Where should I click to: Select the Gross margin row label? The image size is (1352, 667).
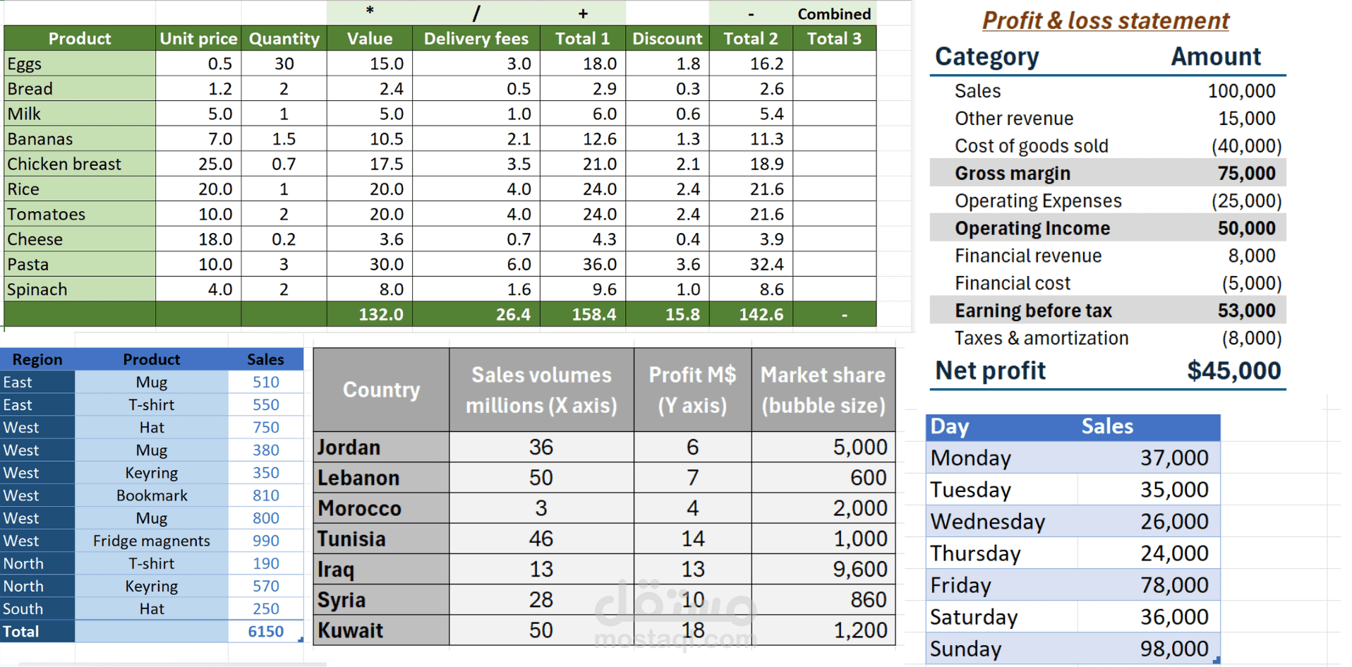(x=1013, y=174)
